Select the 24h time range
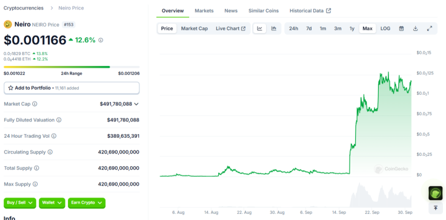The height and width of the screenshot is (220, 446). [293, 28]
